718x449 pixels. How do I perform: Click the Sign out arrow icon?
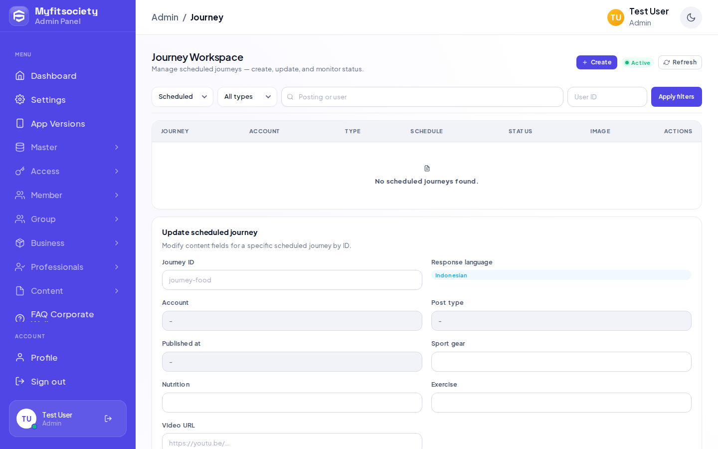pyautogui.click(x=20, y=381)
